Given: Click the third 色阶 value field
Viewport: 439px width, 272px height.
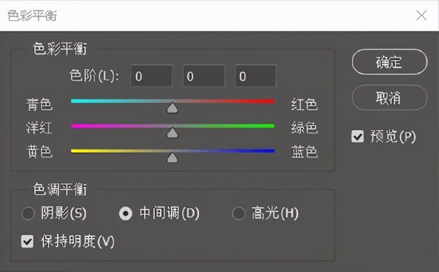Looking at the screenshot, I should [255, 76].
